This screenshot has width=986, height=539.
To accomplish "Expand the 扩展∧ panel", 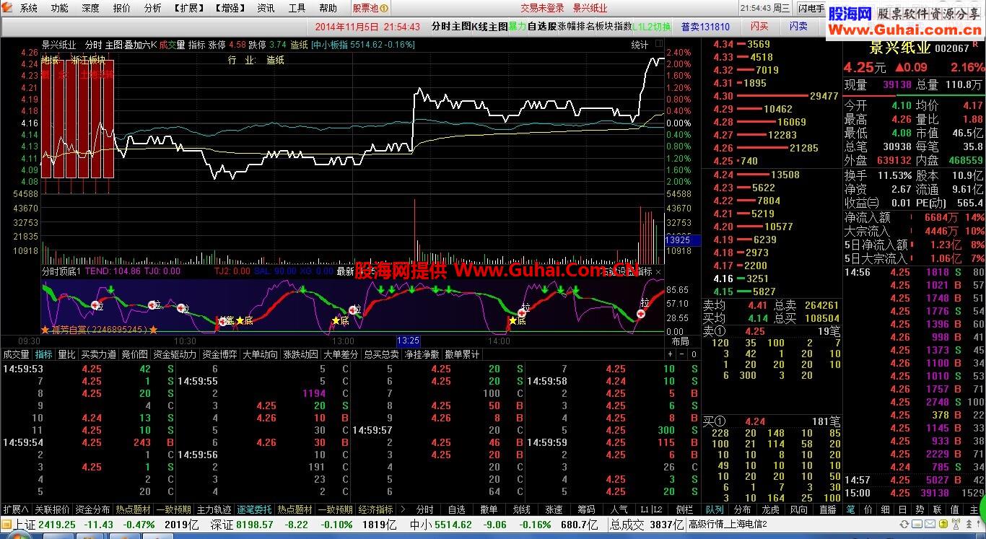I will tap(16, 509).
